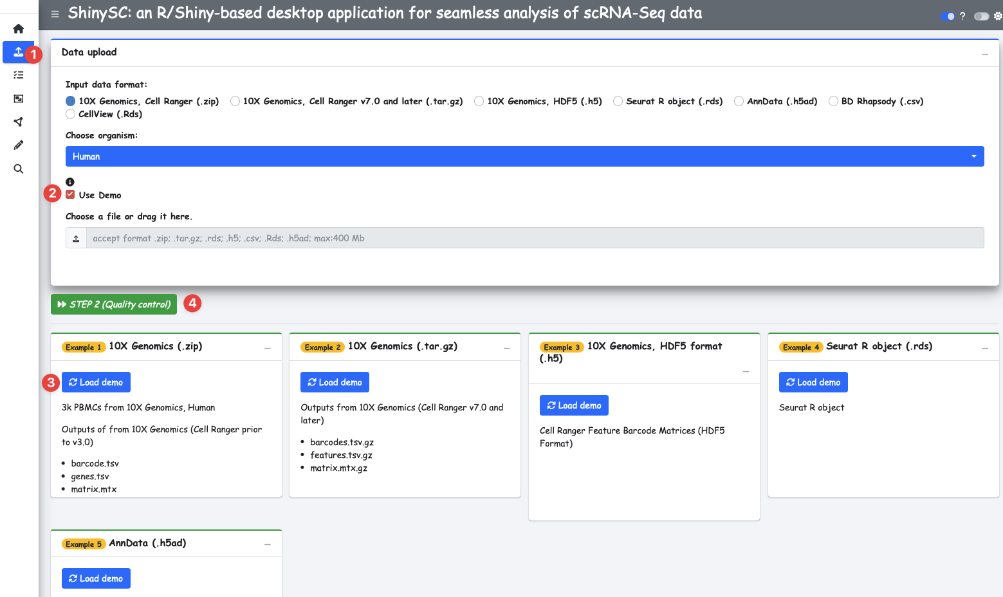Screen dimensions: 1003x597
Task: Collapse the Data upload panel
Action: tap(984, 54)
